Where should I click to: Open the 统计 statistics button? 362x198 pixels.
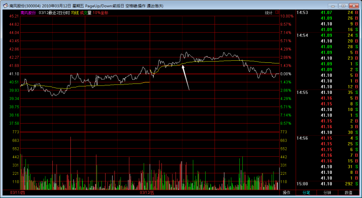click(x=268, y=13)
